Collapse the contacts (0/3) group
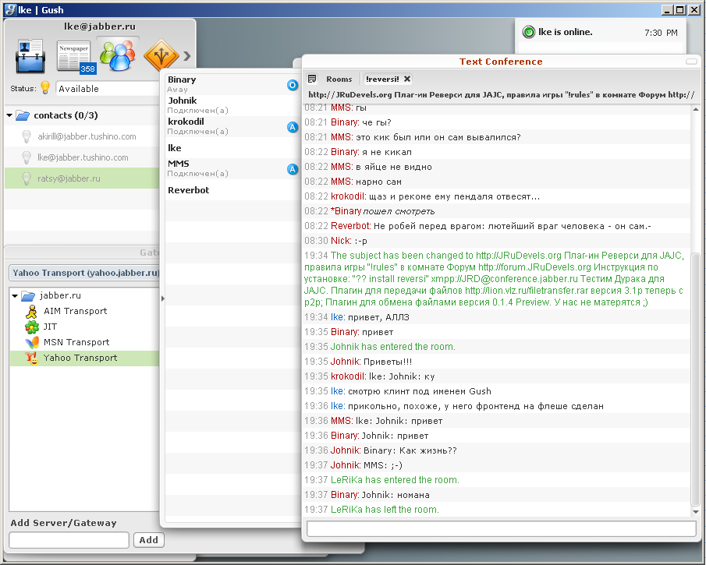Image resolution: width=706 pixels, height=565 pixels. click(x=9, y=115)
